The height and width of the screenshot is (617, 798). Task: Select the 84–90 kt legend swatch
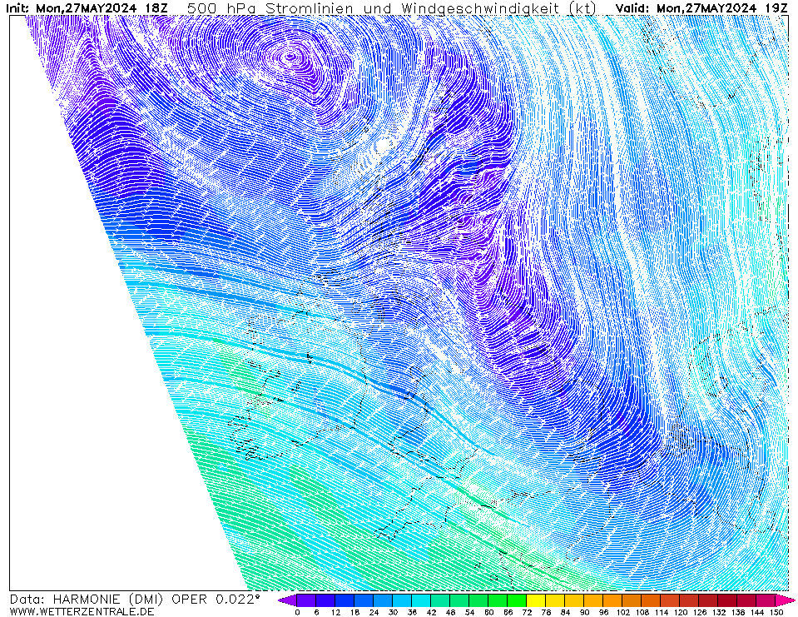pos(574,600)
